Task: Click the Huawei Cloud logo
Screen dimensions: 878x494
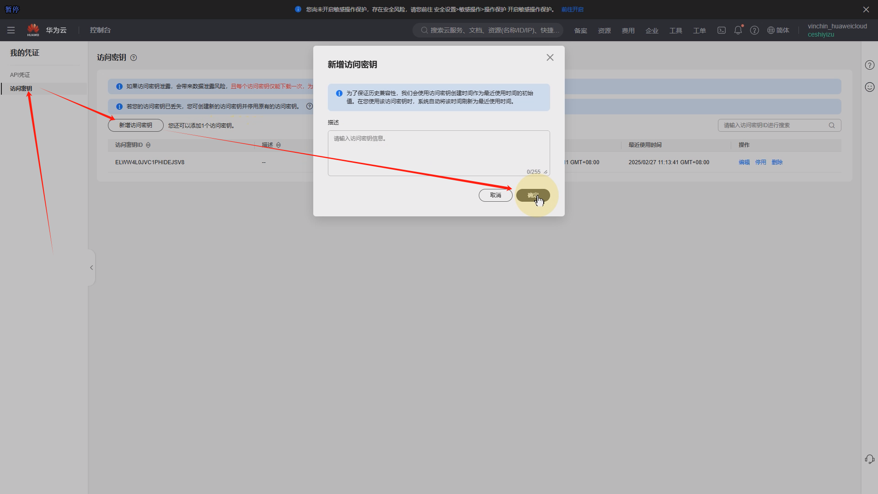Action: pyautogui.click(x=33, y=30)
